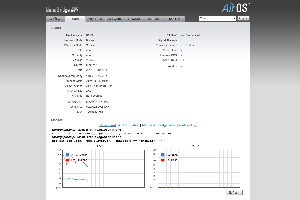Select the Stack Error line 46 message
Image resolution: width=300 pixels, height=200 pixels.
86,130
